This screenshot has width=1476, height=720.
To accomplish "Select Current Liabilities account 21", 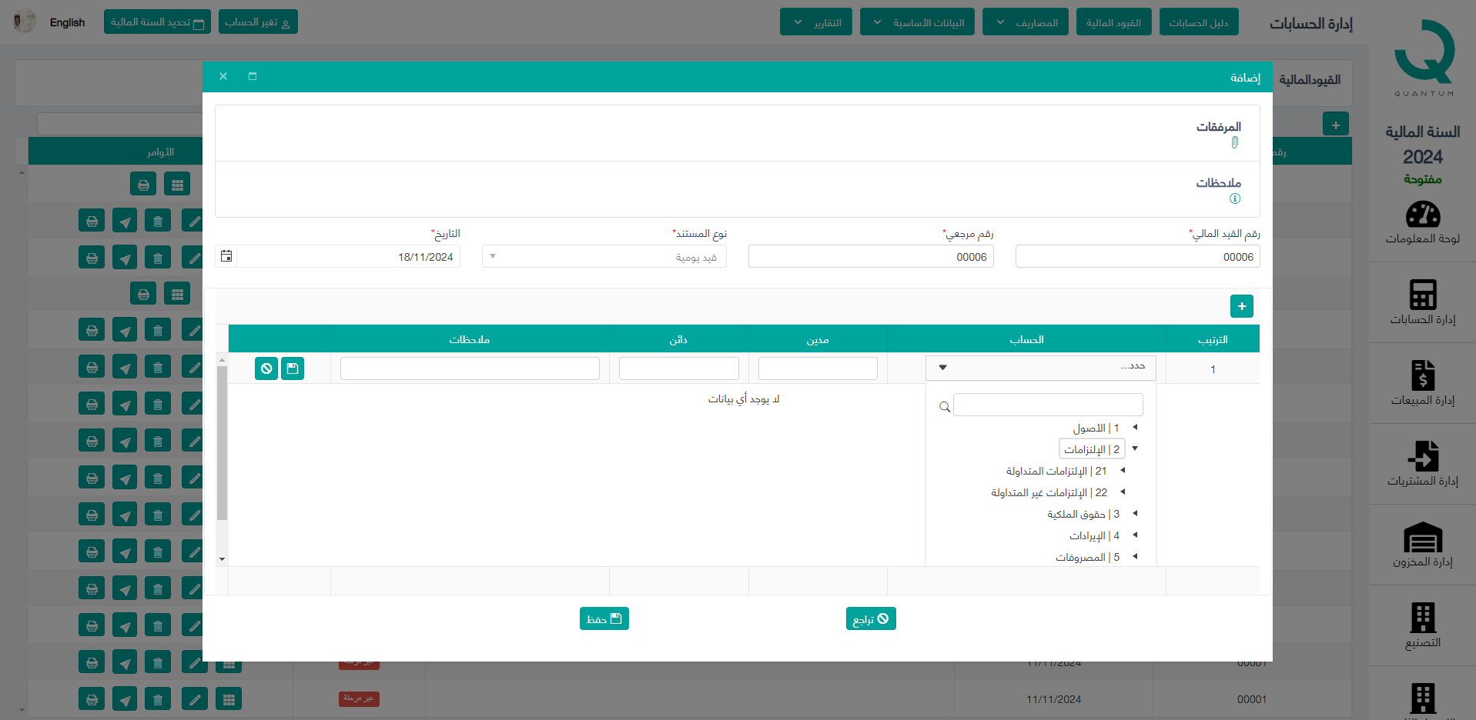I will click(x=1056, y=471).
